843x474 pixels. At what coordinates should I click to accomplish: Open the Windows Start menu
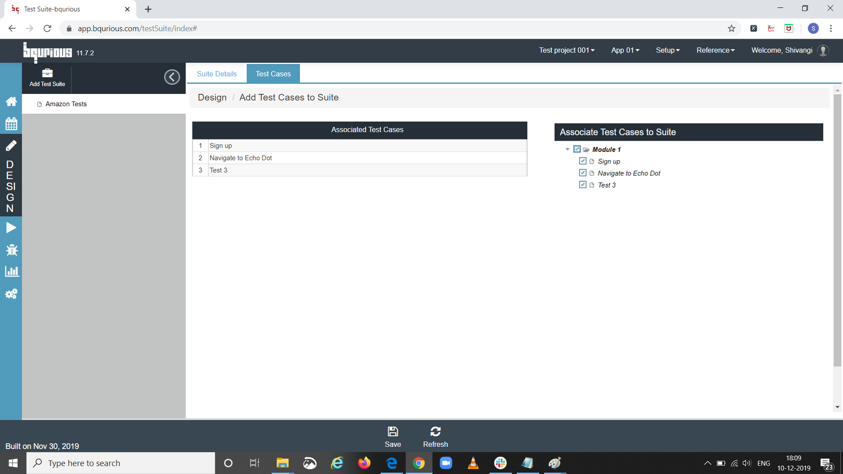pos(13,463)
